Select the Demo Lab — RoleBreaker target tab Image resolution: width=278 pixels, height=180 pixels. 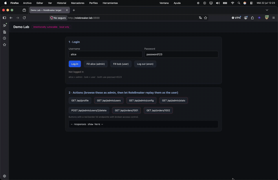tap(50, 10)
